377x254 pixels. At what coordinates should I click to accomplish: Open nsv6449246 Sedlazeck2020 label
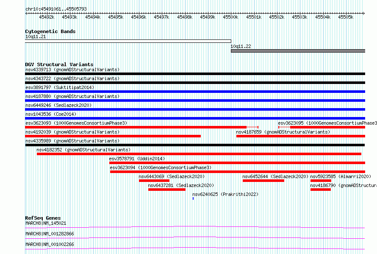coord(58,106)
